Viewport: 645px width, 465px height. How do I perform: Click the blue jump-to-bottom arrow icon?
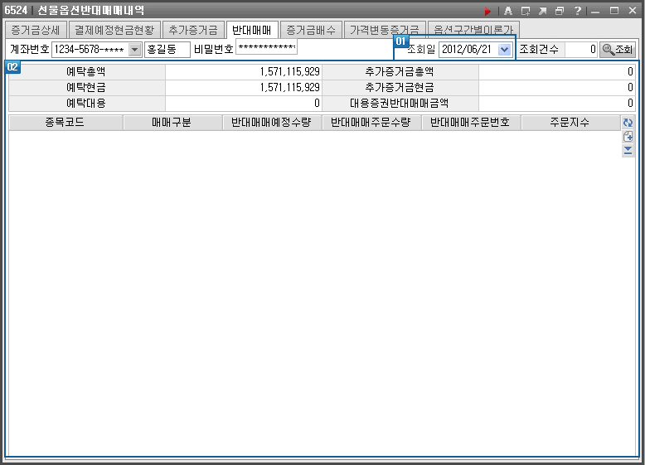coord(628,150)
